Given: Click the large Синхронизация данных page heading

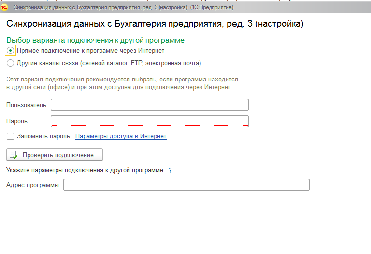Looking at the screenshot, I should coord(155,24).
